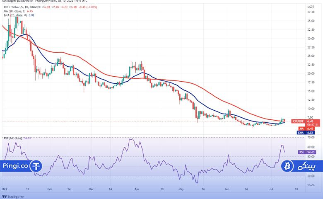Screen dimensions: 323x199
Task: Click the Mar date on time axis
Action: pyautogui.click(x=91, y=189)
